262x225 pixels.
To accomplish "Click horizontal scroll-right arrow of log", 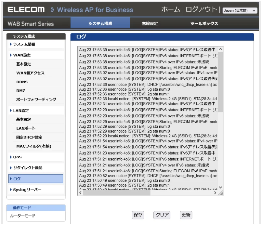I will 215,193.
